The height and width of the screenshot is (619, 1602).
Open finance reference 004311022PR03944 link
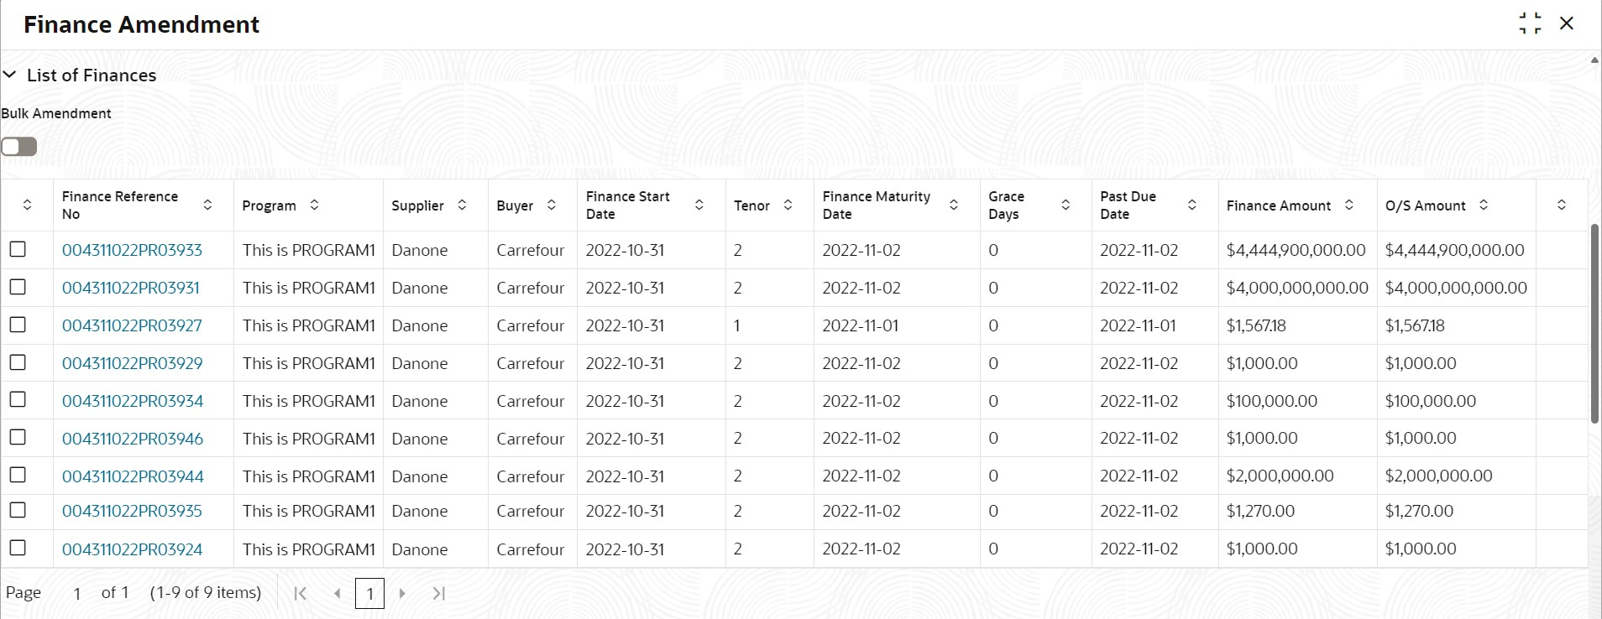pos(133,476)
